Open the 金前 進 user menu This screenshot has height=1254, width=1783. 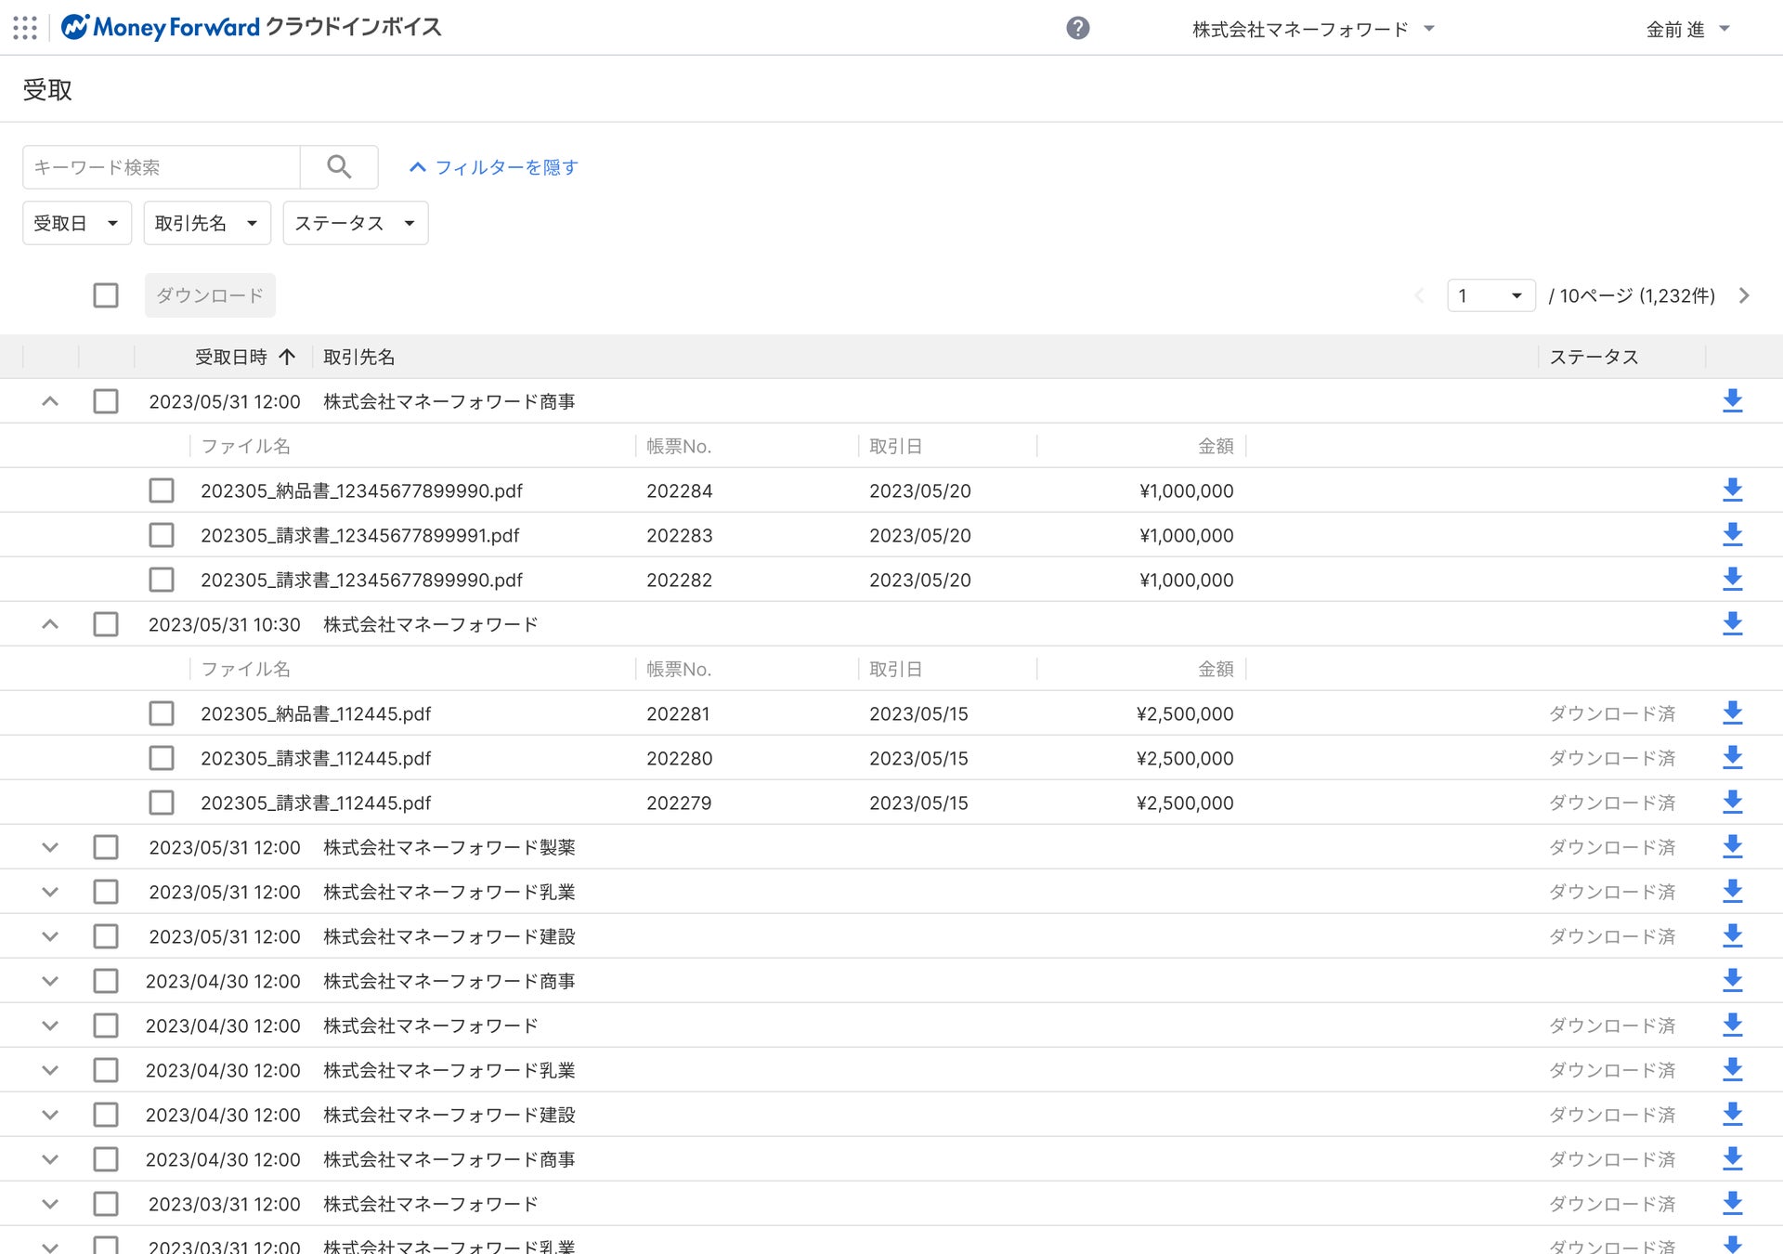pos(1686,29)
